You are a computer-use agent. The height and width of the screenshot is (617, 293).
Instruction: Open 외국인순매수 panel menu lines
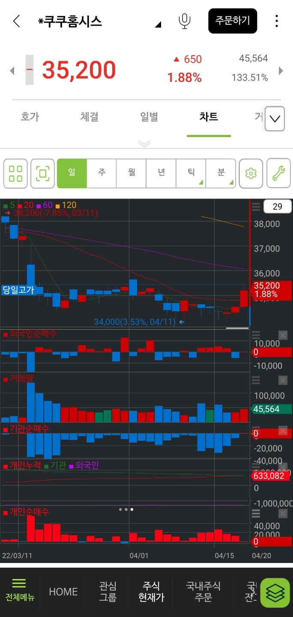pyautogui.click(x=256, y=335)
